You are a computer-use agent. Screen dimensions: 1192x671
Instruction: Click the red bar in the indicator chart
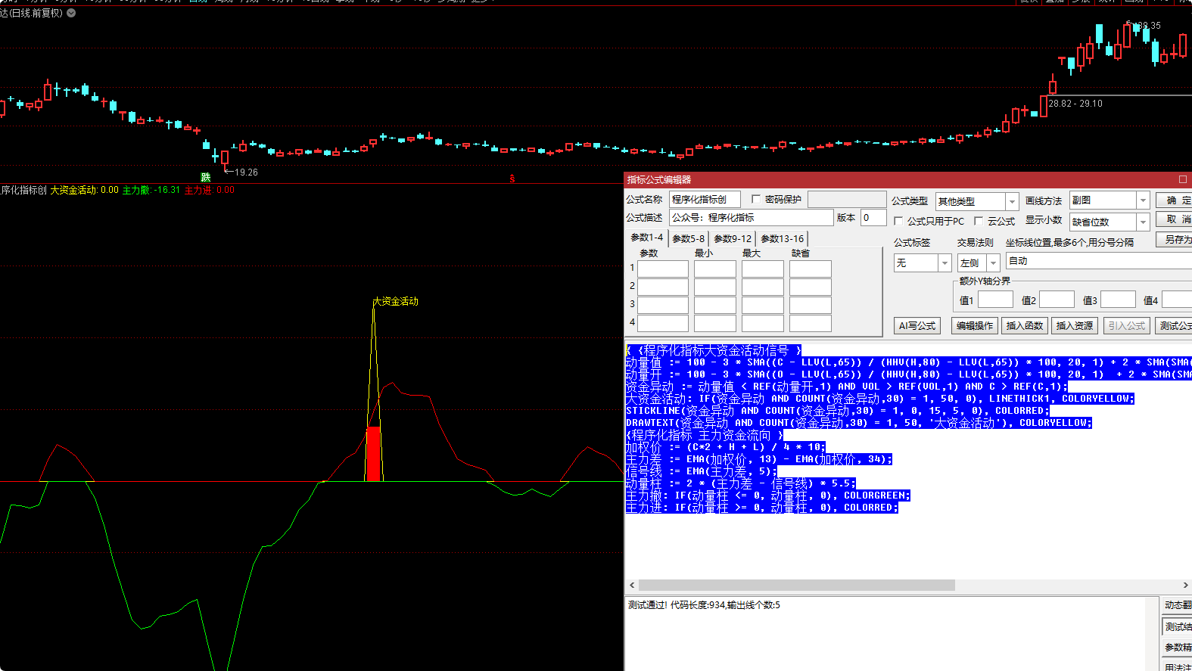(x=373, y=453)
